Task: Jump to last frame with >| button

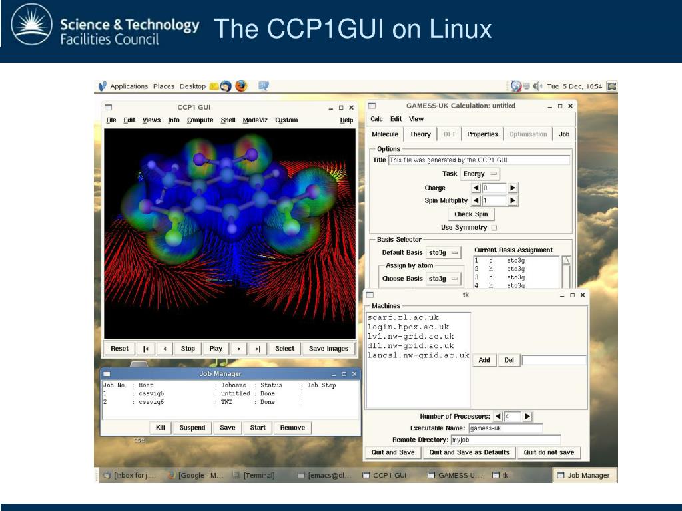Action: tap(258, 349)
